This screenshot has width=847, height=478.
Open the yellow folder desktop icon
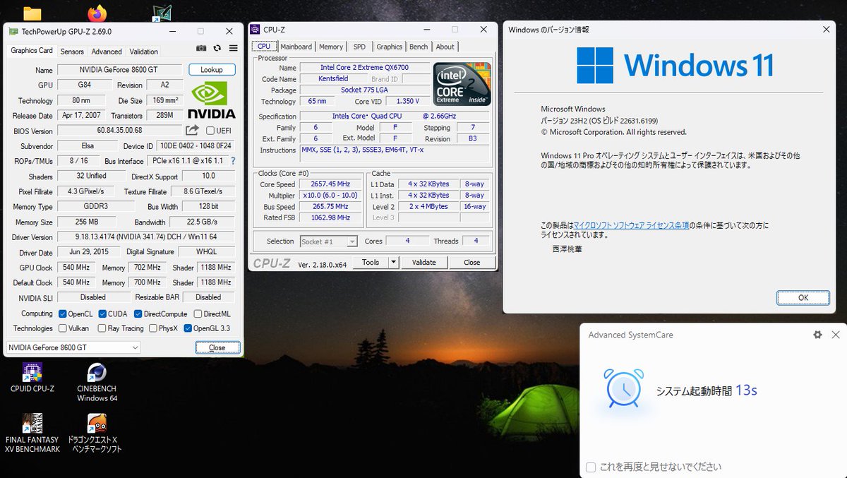click(x=32, y=13)
